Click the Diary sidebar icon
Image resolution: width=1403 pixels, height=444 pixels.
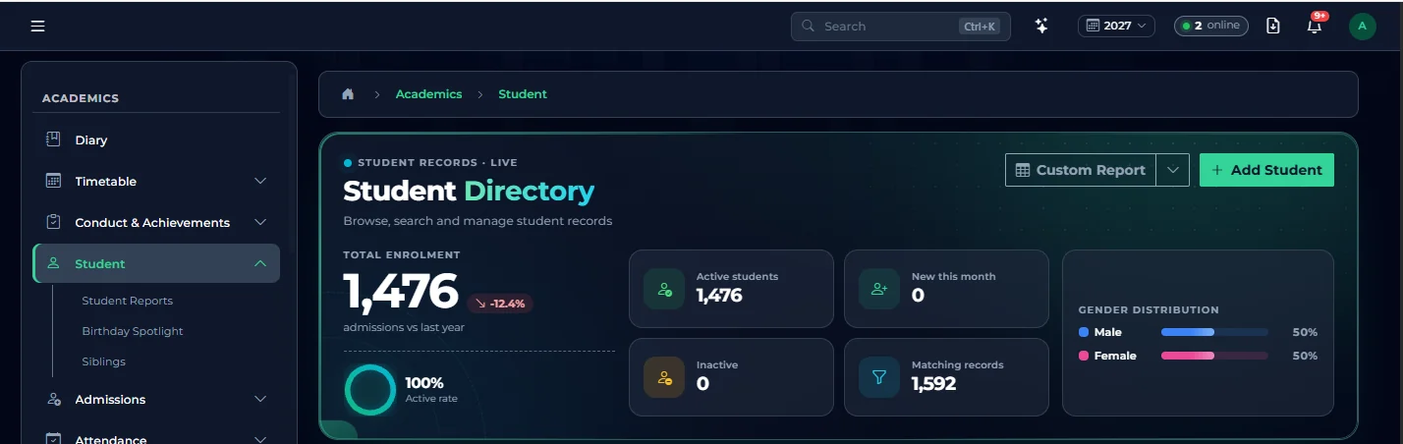coord(54,139)
